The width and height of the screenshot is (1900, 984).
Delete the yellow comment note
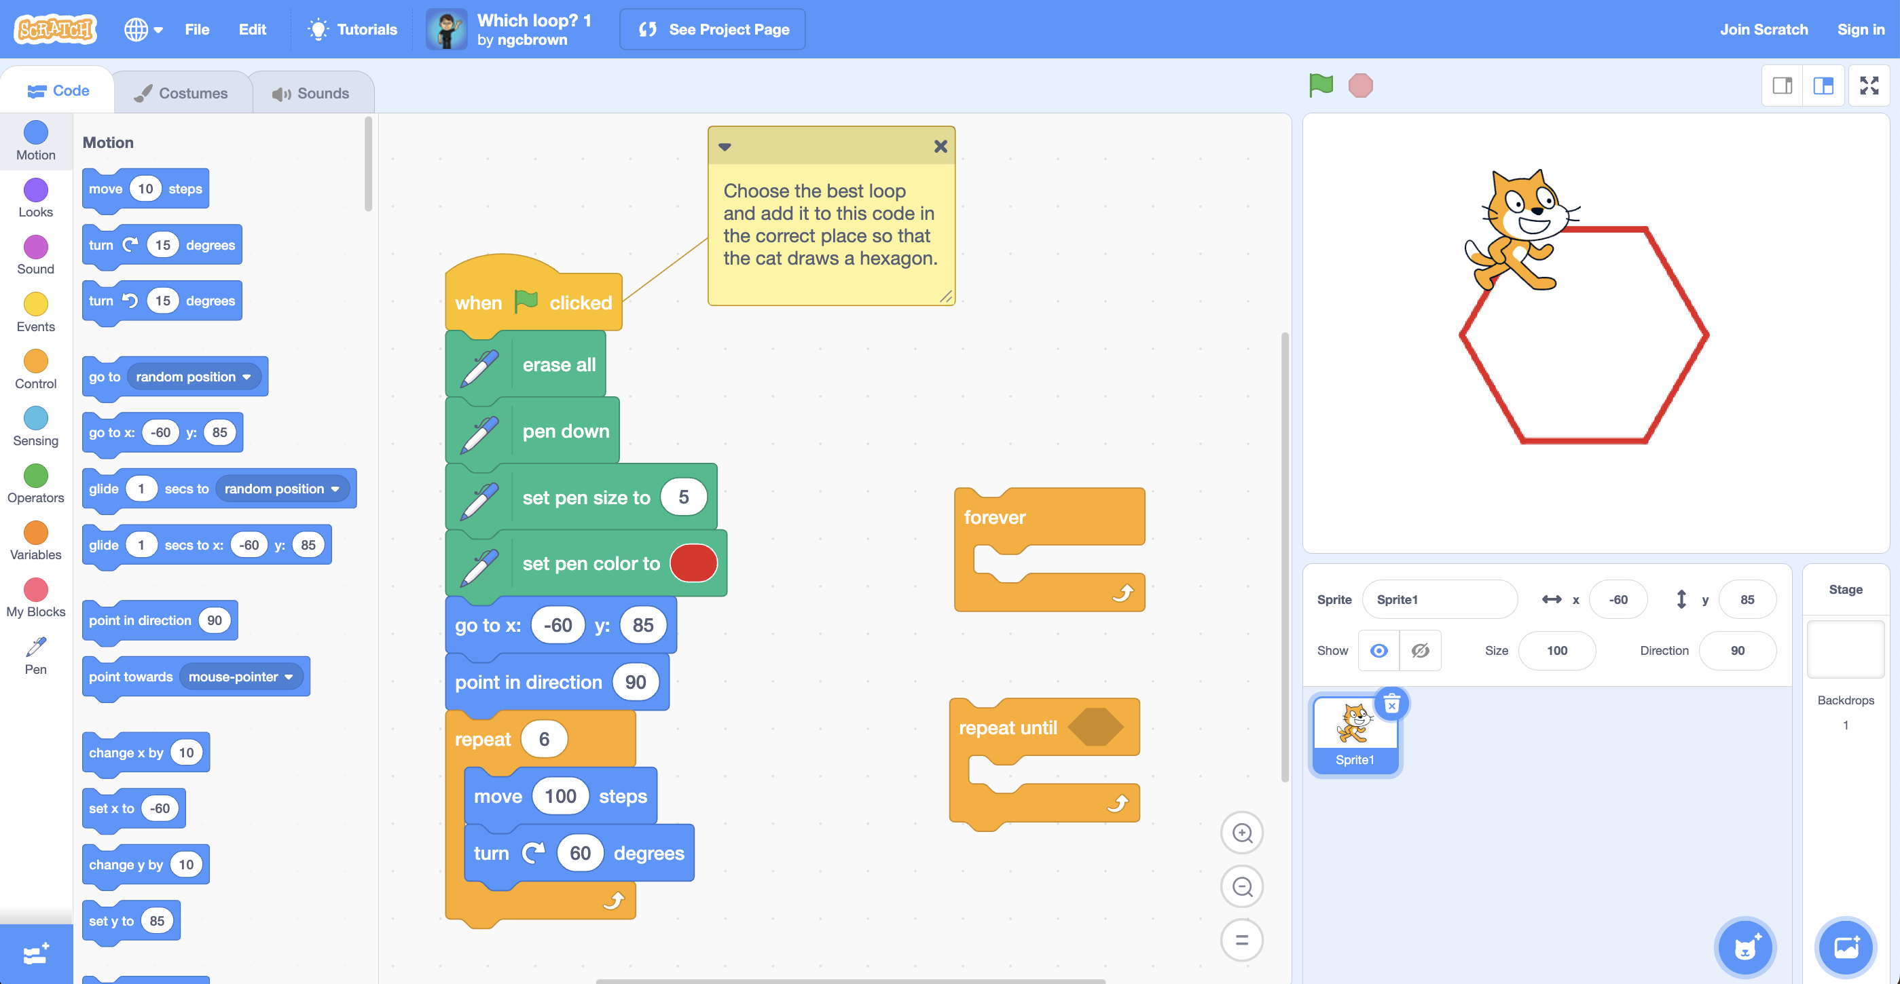[x=940, y=147]
